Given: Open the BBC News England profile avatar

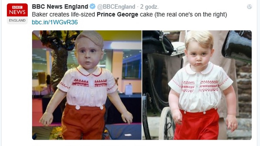Looking at the screenshot, I should pyautogui.click(x=17, y=14).
